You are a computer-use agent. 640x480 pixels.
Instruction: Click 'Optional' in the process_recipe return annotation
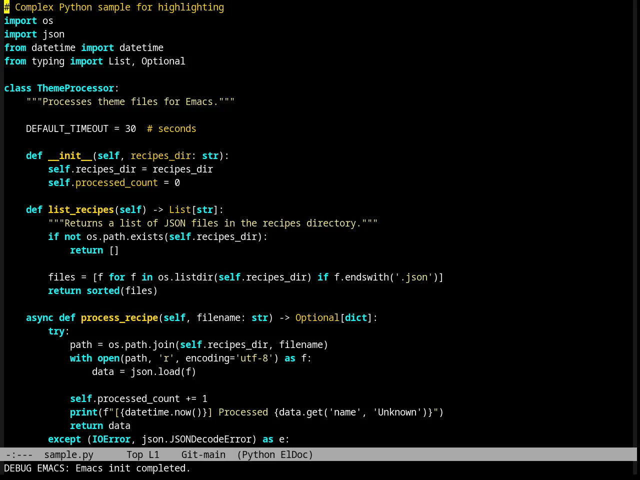[317, 317]
